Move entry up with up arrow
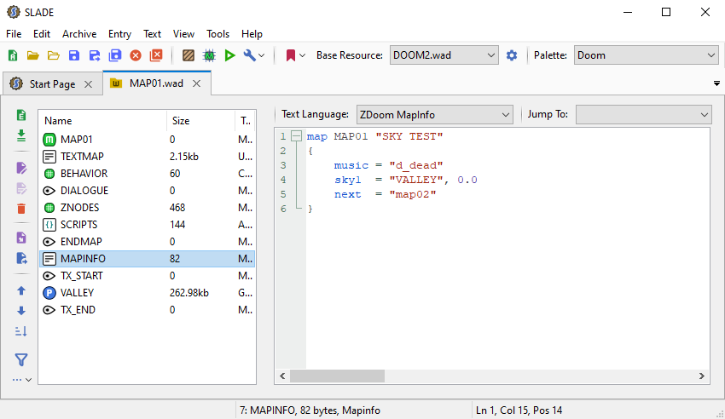This screenshot has width=725, height=419. coord(21,290)
